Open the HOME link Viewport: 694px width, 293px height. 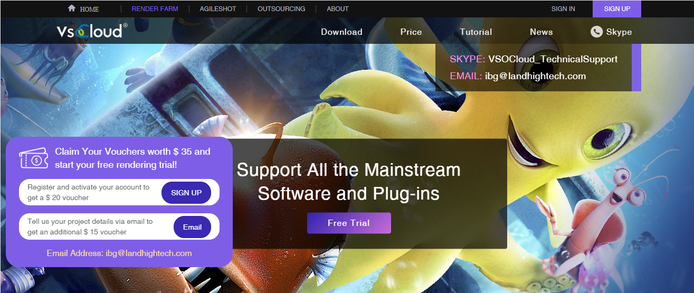point(89,9)
